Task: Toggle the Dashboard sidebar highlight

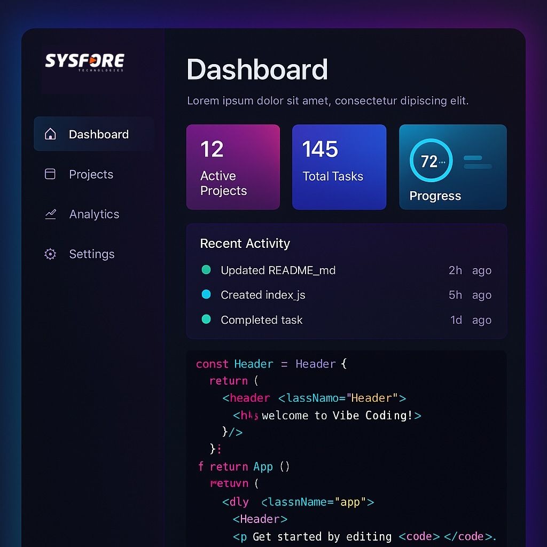Action: tap(93, 134)
